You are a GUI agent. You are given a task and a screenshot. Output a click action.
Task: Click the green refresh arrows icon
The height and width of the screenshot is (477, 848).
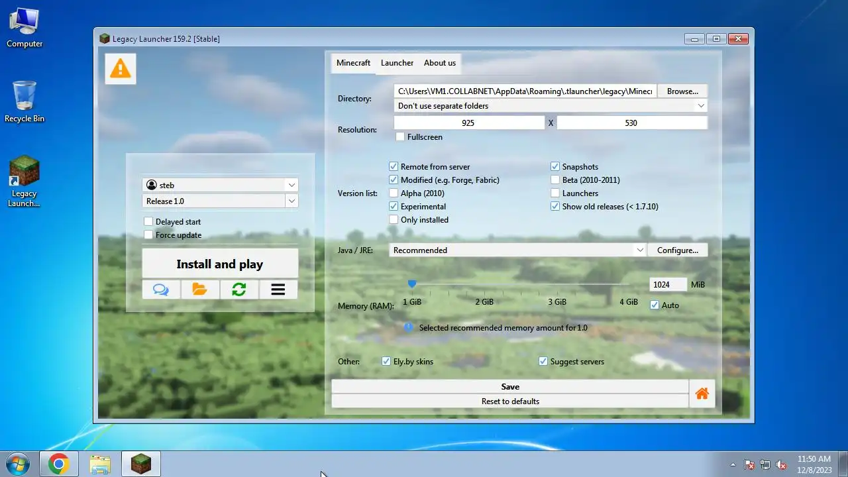(x=239, y=290)
